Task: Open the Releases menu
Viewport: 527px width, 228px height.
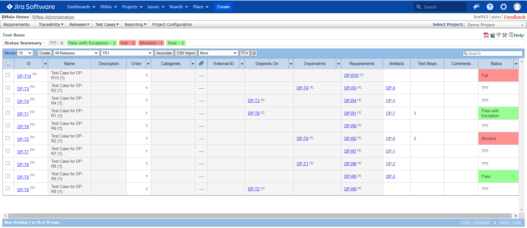Action: coord(79,24)
